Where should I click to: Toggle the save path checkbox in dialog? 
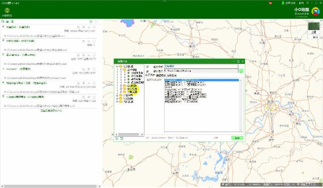click(x=147, y=71)
